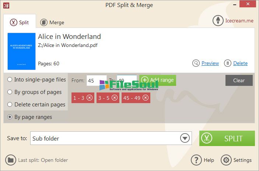The image size is (259, 171).
Task: Click the Alice in Wonderland cover thumbnail
Action: [x=21, y=51]
